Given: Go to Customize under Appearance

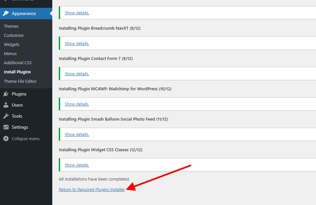Looking at the screenshot, I should tap(14, 35).
